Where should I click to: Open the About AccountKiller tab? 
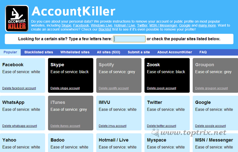click(175, 52)
